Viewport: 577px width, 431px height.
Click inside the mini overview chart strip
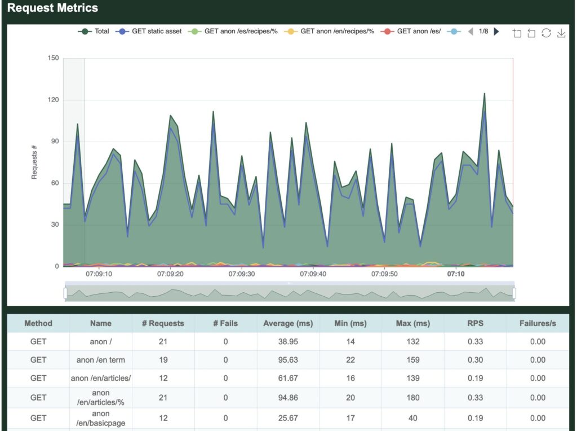[x=290, y=293]
